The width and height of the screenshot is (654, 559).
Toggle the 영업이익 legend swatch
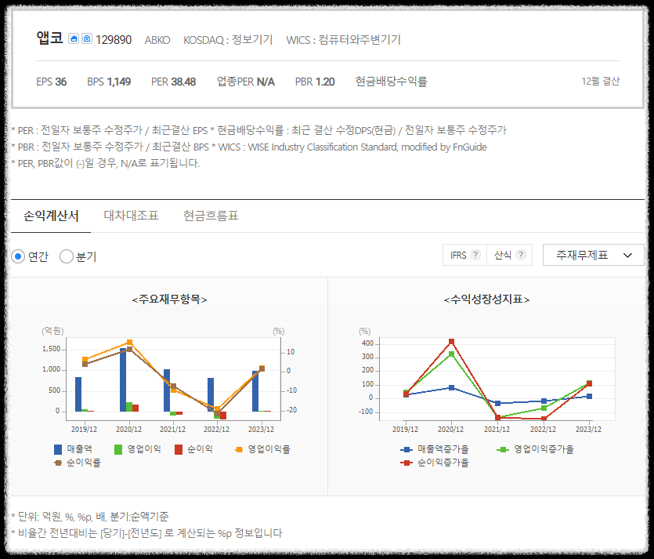[x=118, y=449]
